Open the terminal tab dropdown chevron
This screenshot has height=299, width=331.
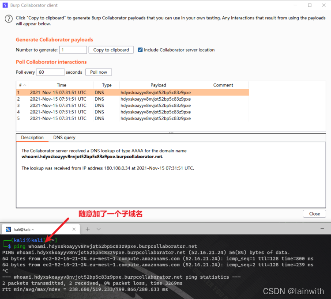click(x=98, y=229)
